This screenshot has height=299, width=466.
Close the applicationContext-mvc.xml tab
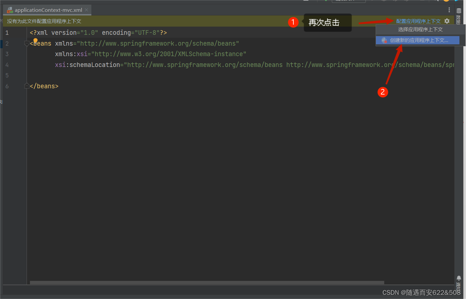pyautogui.click(x=86, y=10)
